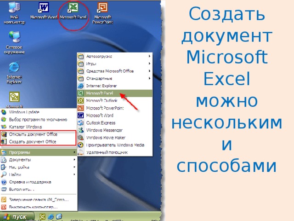This screenshot has height=221, width=294.
Task: Select Выбор программ по умолчанию
Action: click(x=39, y=120)
